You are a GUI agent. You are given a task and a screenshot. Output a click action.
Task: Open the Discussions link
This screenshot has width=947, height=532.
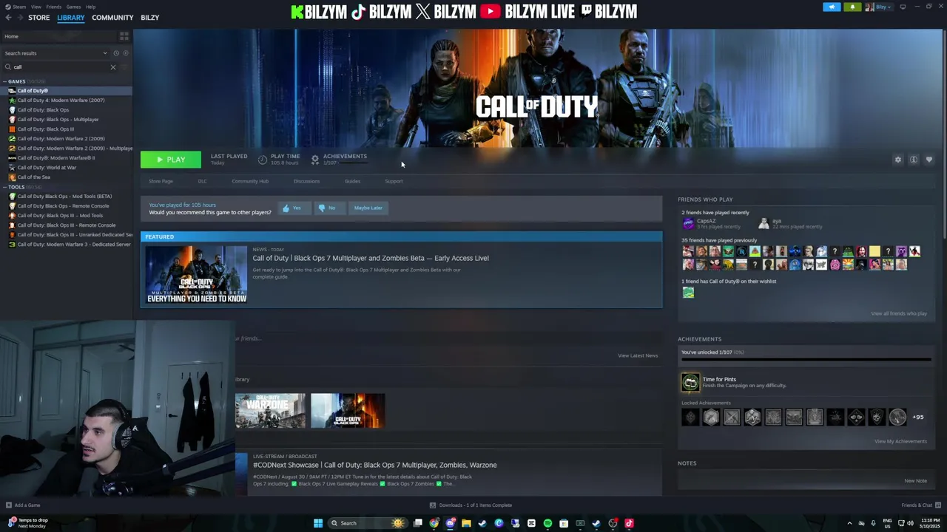(306, 181)
